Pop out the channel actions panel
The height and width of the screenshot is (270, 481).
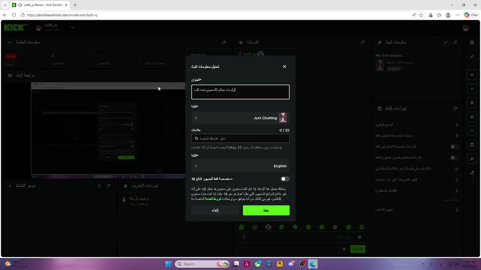[455, 108]
